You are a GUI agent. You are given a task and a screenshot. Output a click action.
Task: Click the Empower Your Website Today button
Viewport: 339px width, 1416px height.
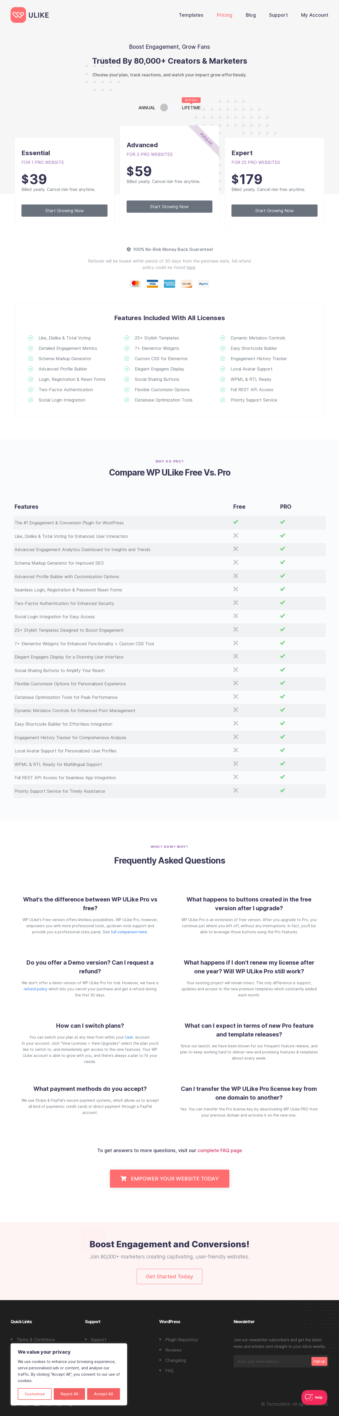click(x=169, y=1179)
